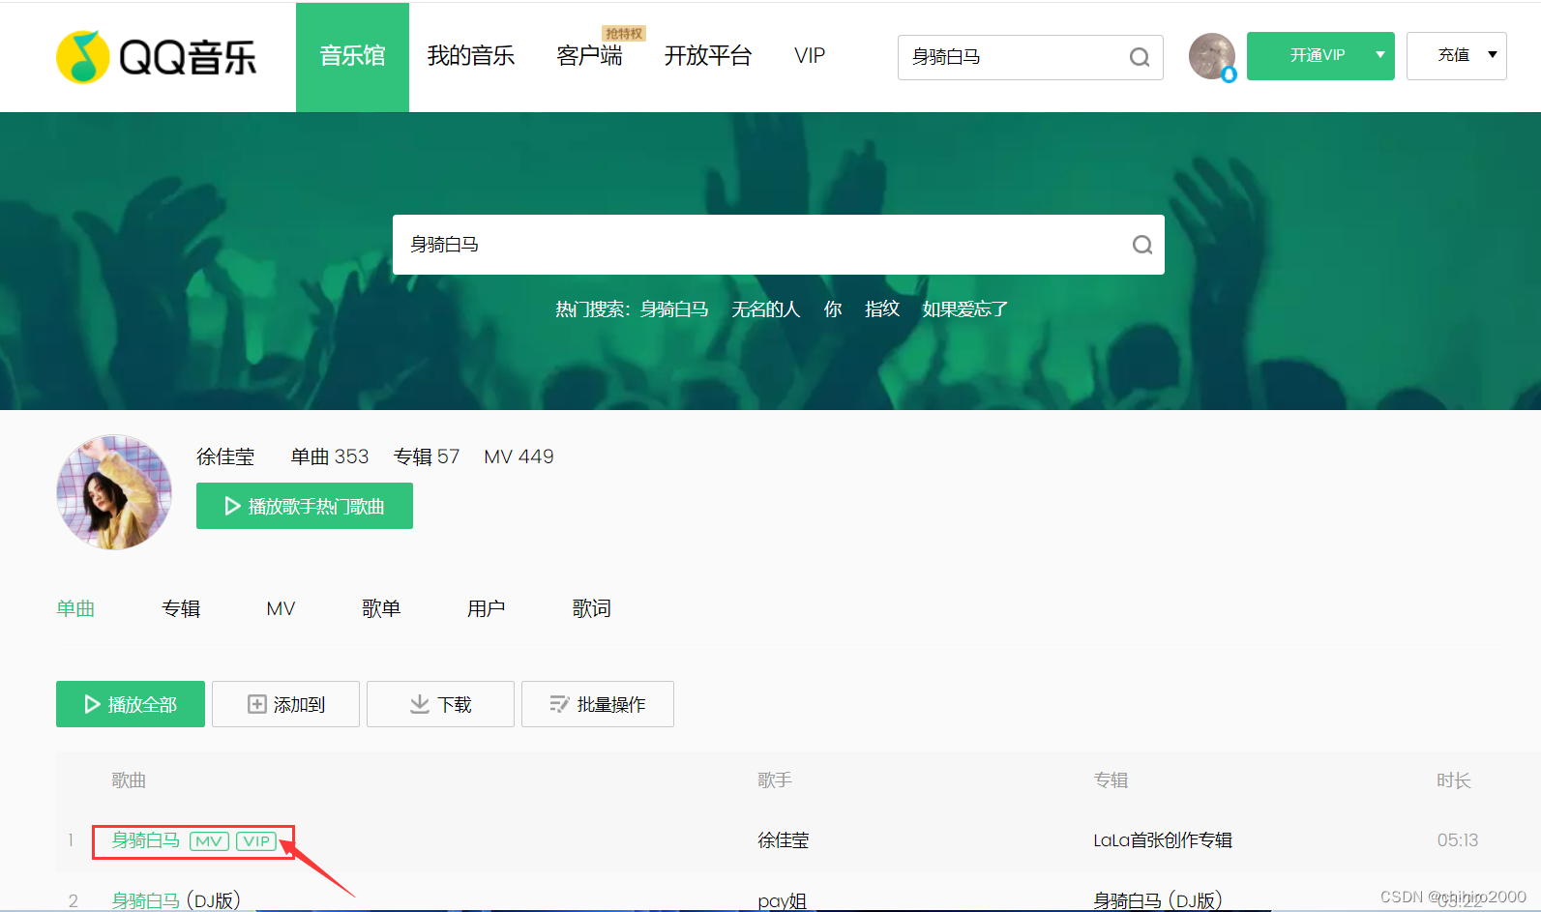The image size is (1541, 912).
Task: Select hot search term 无名的人
Action: [766, 309]
